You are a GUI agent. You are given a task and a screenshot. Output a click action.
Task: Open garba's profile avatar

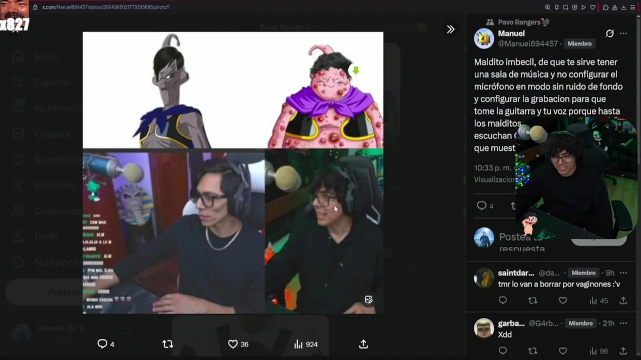coord(484,328)
